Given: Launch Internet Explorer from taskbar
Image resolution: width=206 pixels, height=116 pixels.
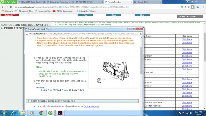Looking at the screenshot, I should click(x=13, y=113).
